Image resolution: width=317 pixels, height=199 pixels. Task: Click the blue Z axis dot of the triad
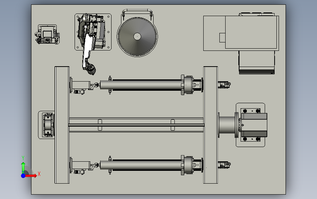[23, 176]
